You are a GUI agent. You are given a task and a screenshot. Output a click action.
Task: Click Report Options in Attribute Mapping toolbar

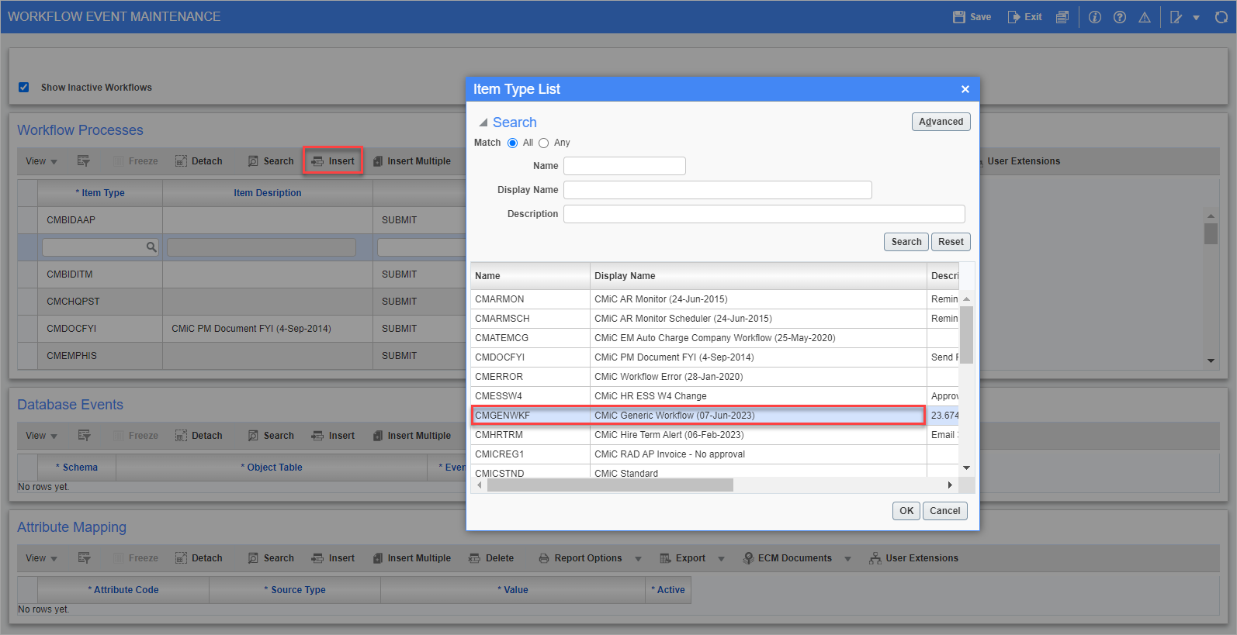pos(580,558)
